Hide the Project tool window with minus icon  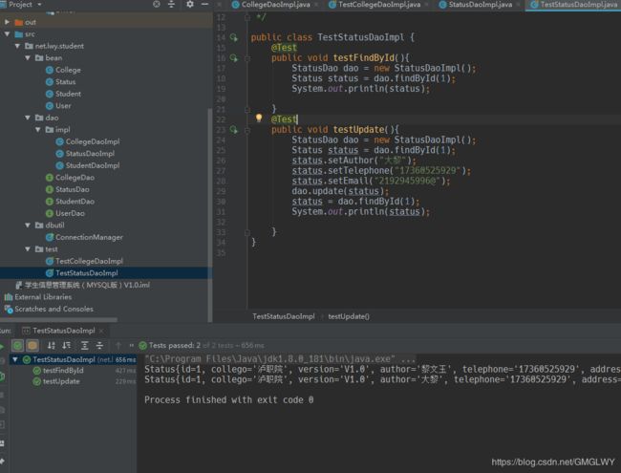(x=204, y=4)
